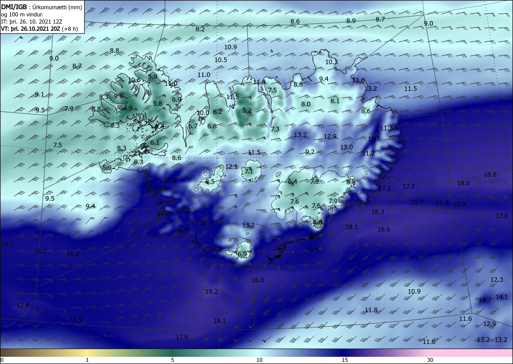
Task: Click the 6.7 value on the map
Action: (193, 126)
